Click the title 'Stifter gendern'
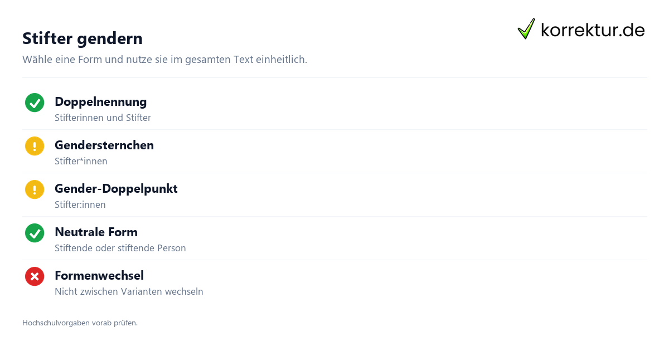The image size is (669, 351). [x=83, y=38]
